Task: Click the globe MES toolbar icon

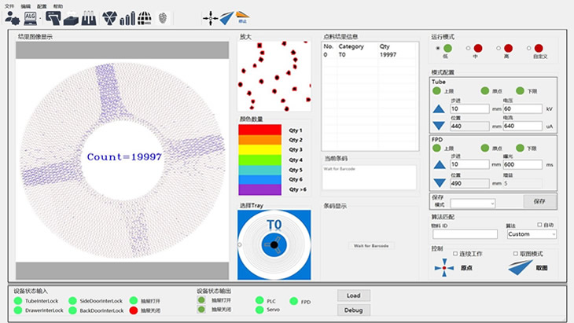Action: coord(145,18)
